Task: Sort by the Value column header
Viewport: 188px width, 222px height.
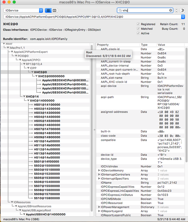Action: coord(171,45)
